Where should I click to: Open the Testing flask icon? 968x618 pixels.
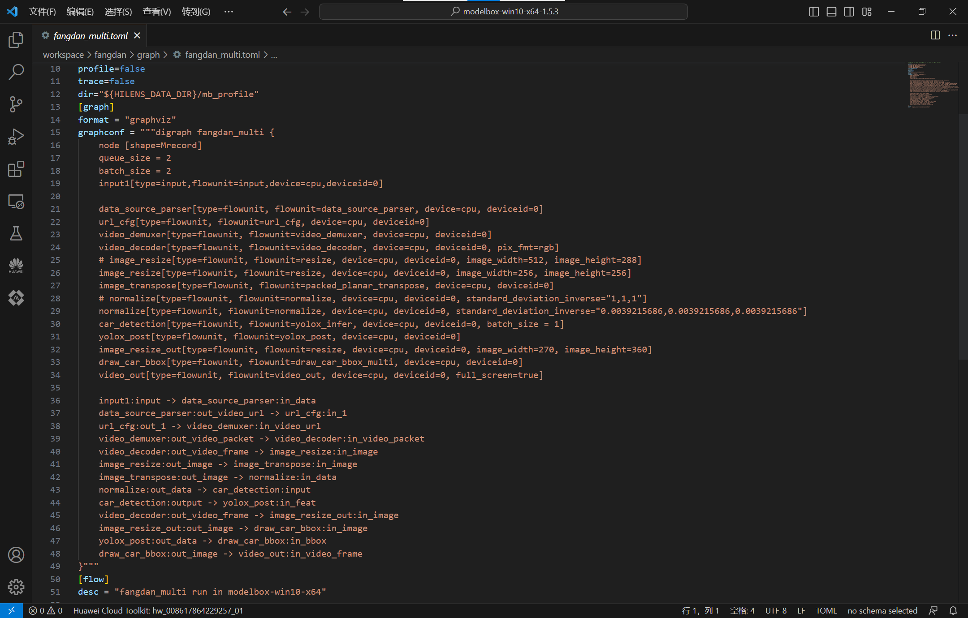click(x=16, y=233)
